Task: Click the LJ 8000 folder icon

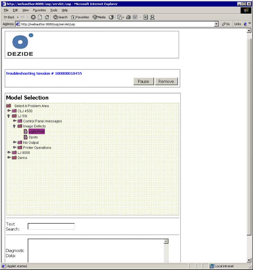Action: click(x=14, y=152)
